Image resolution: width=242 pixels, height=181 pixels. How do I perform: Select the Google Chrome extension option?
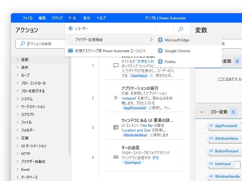(x=177, y=51)
